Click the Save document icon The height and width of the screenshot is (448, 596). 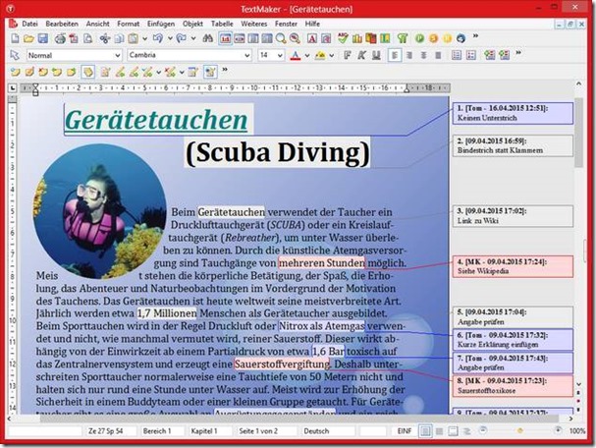tap(43, 38)
